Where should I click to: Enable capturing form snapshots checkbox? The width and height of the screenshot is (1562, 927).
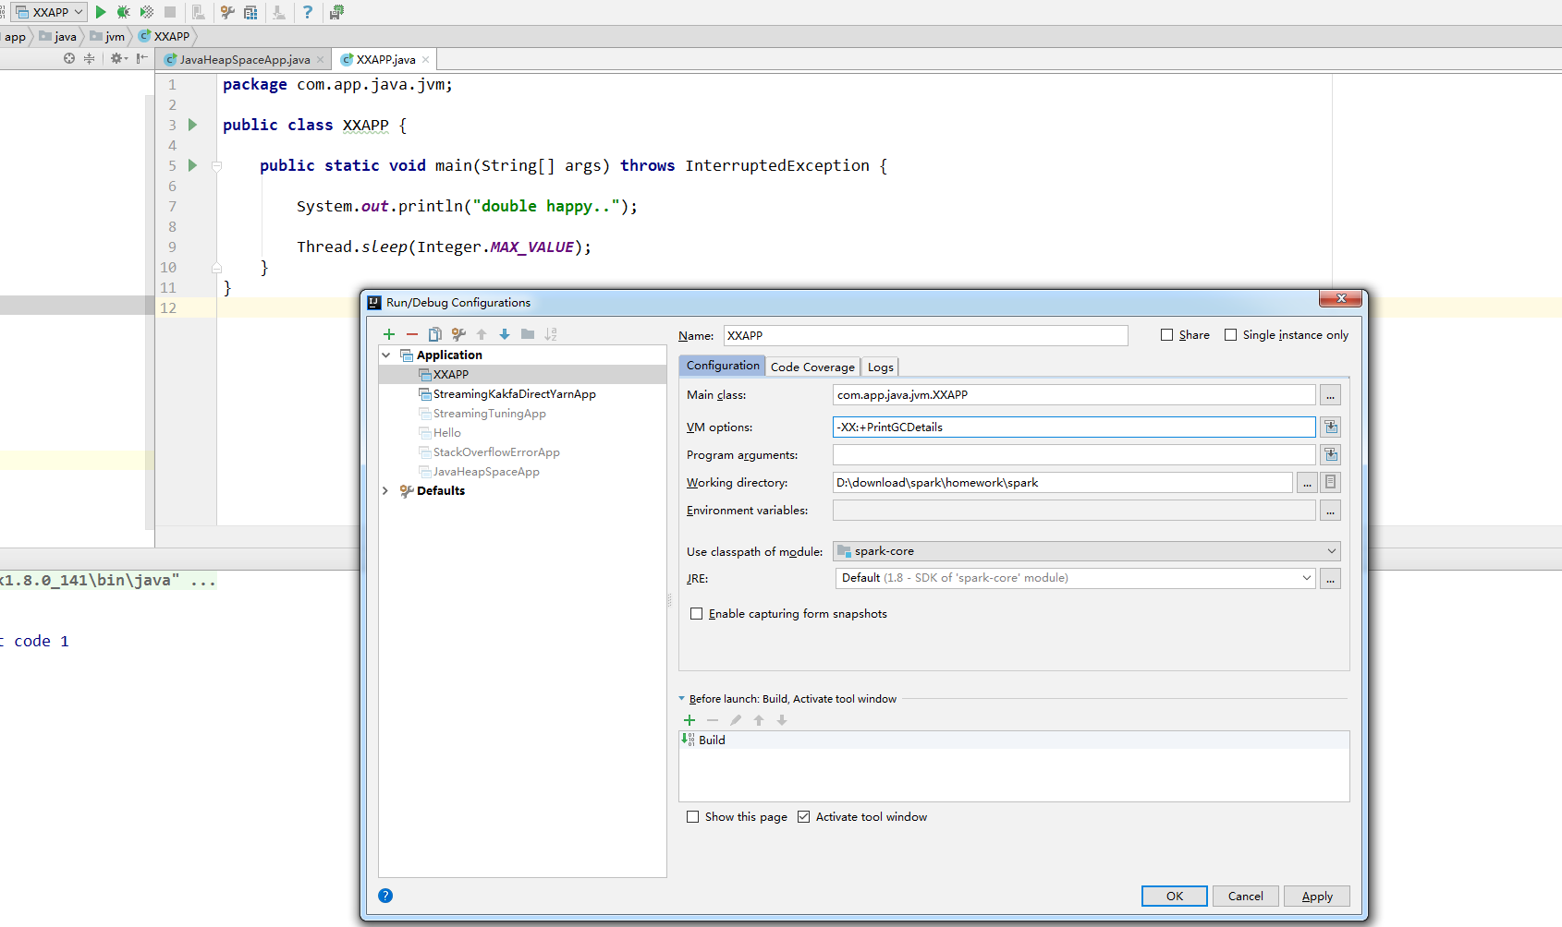(x=697, y=614)
